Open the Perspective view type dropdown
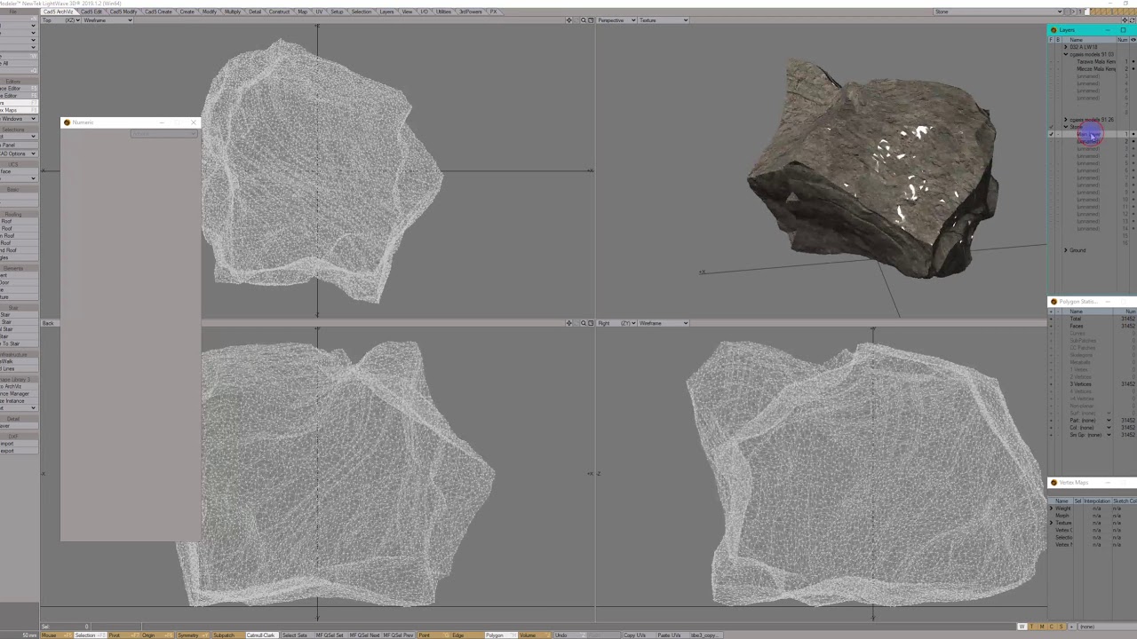The height and width of the screenshot is (639, 1137). 616,20
